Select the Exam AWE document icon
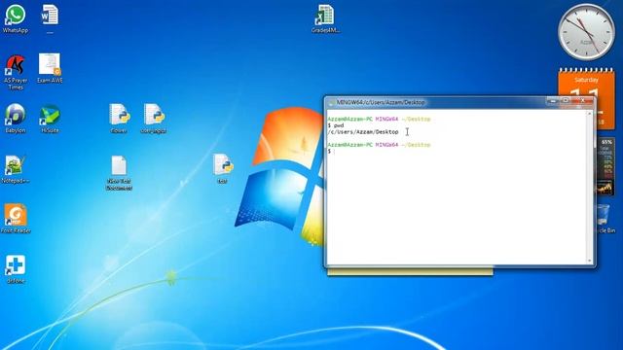The image size is (623, 350). [x=50, y=68]
